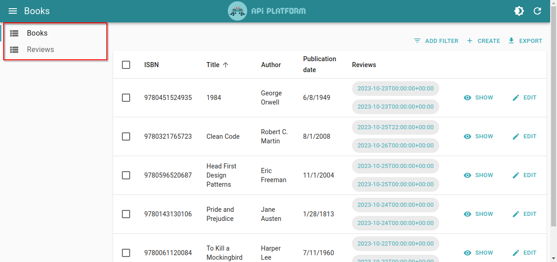Check the box for 1984 row

pyautogui.click(x=126, y=98)
